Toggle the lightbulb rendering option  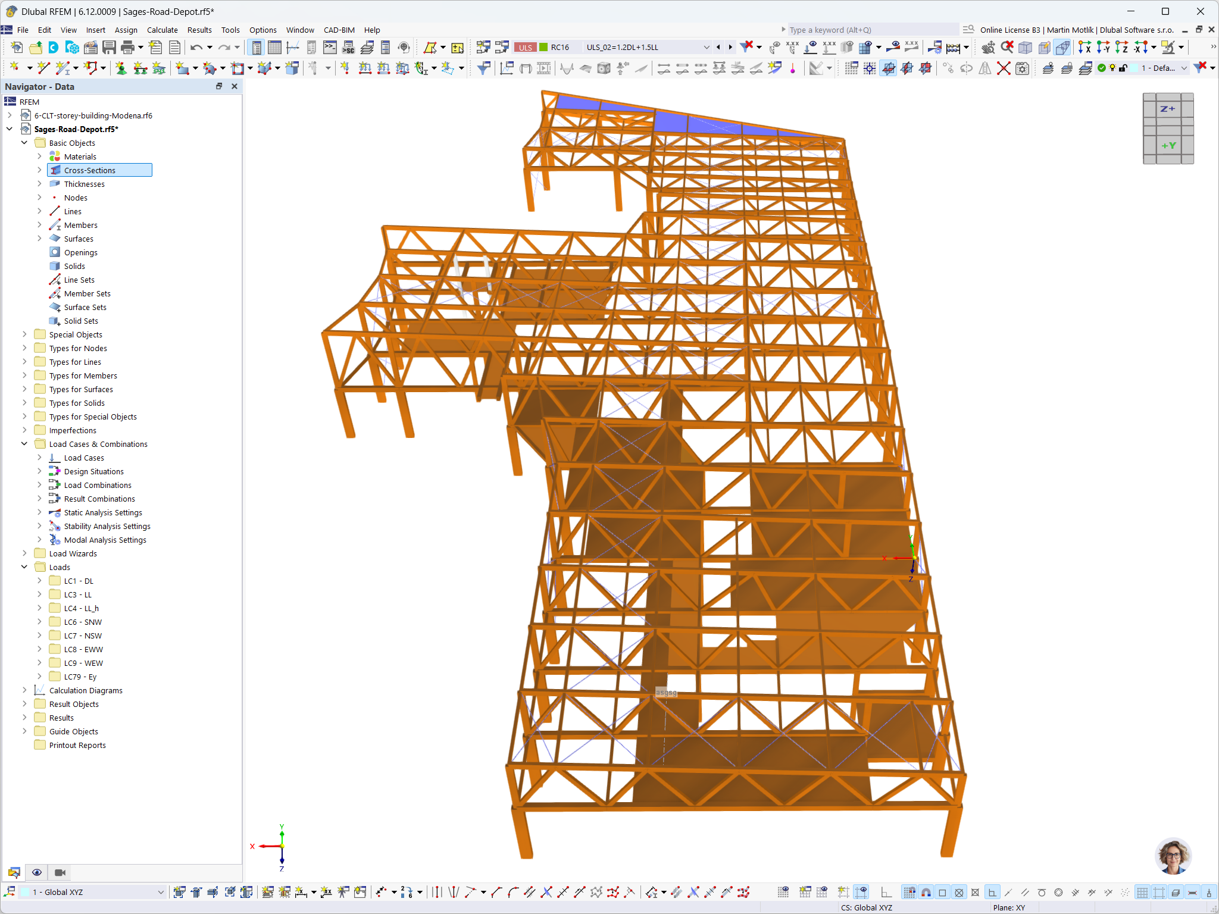tap(1112, 68)
